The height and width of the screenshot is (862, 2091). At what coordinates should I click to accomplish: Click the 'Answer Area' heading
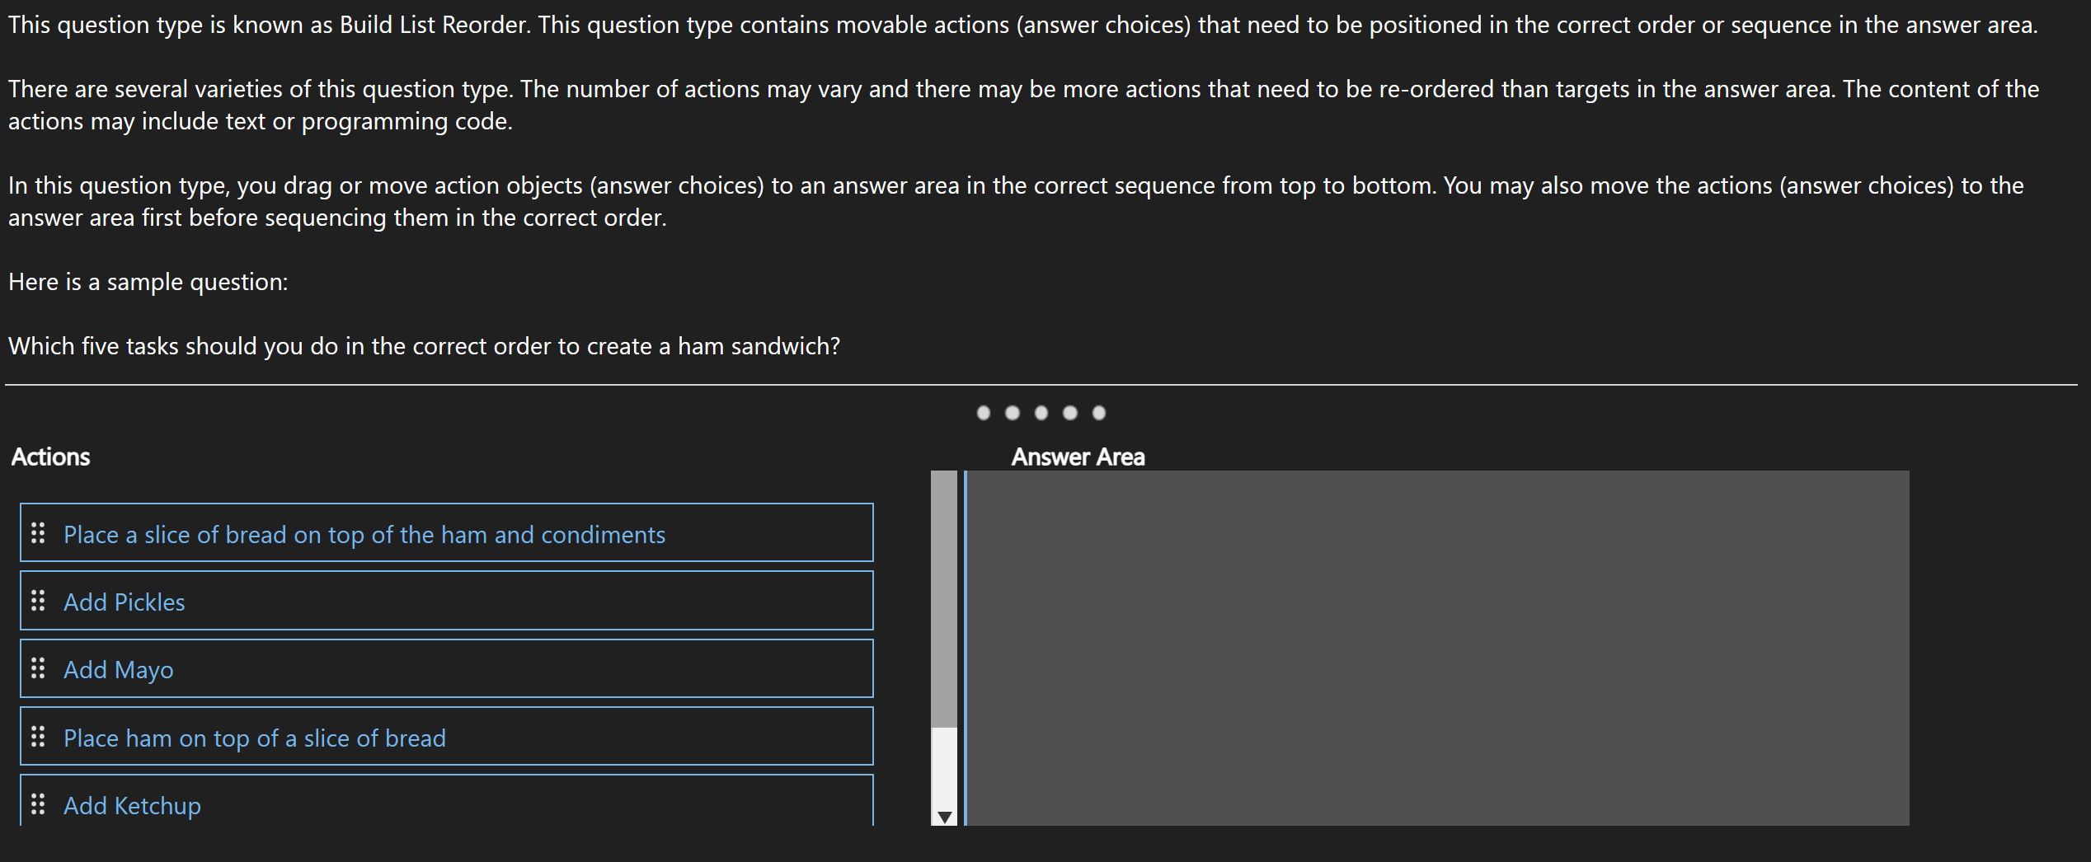1078,457
